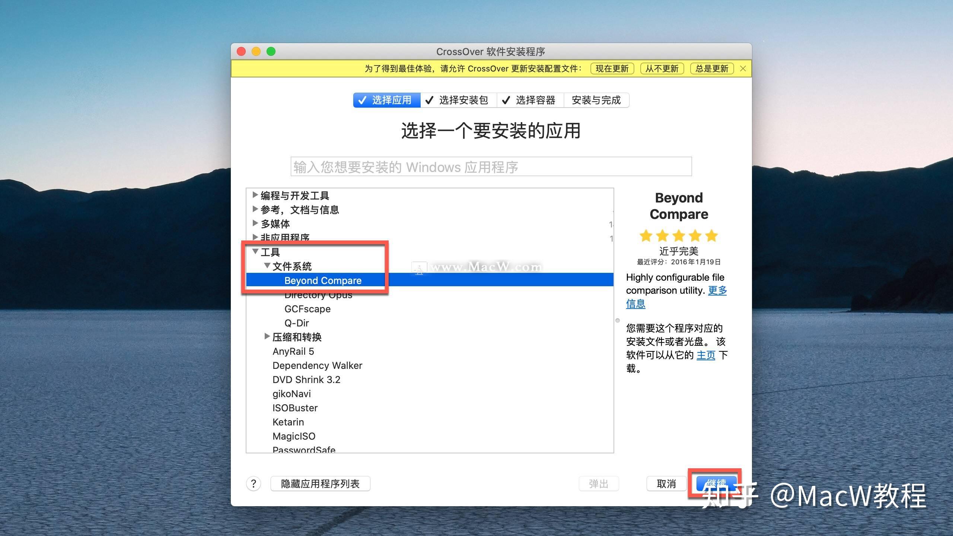The image size is (953, 536).
Task: Click the checkmark on 选择应用 tab
Action: click(363, 100)
